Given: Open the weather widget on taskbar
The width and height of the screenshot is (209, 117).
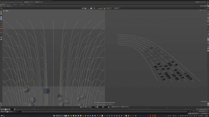Looking at the screenshot, I should point(3,116).
